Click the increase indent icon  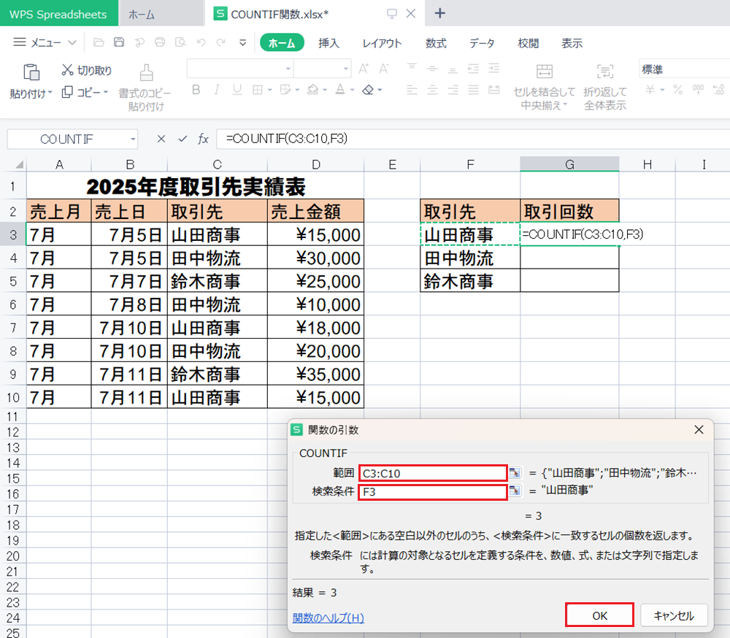(x=494, y=69)
